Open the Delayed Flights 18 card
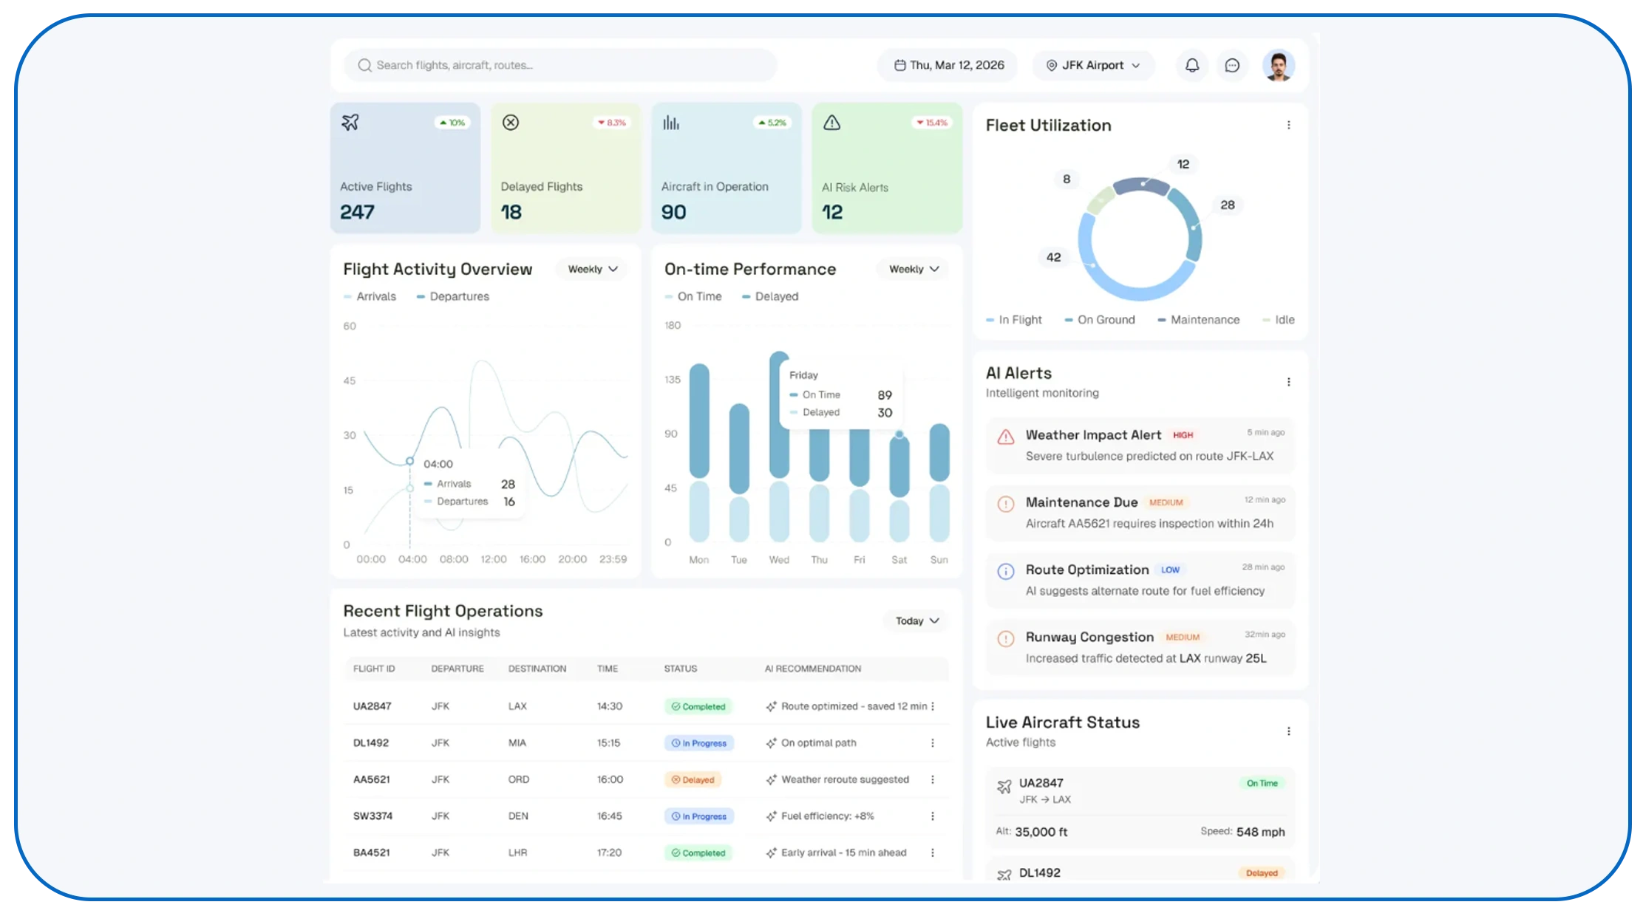This screenshot has height=916, width=1643. tap(565, 168)
